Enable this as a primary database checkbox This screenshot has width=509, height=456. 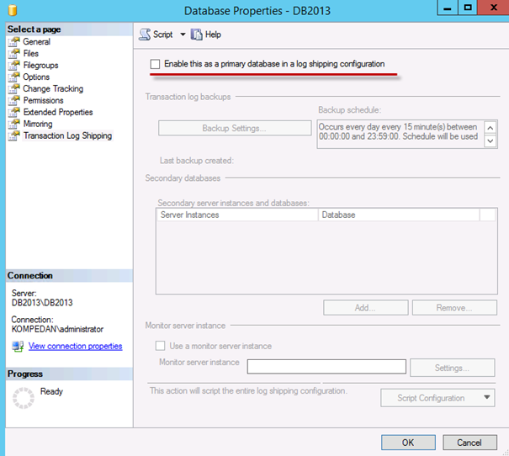155,64
